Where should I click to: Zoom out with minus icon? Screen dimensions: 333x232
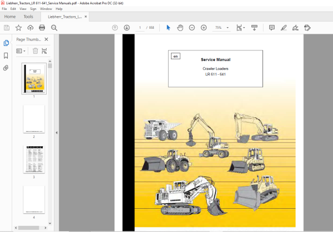click(192, 28)
